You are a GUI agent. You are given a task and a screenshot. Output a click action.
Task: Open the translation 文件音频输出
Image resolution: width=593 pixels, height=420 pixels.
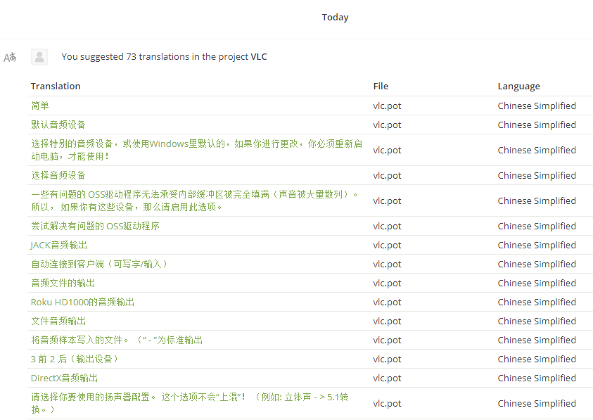point(58,322)
